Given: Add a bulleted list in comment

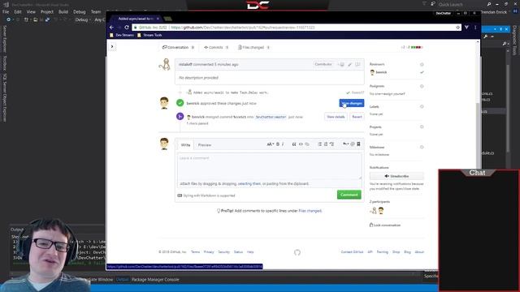Looking at the screenshot, I should pos(319,144).
